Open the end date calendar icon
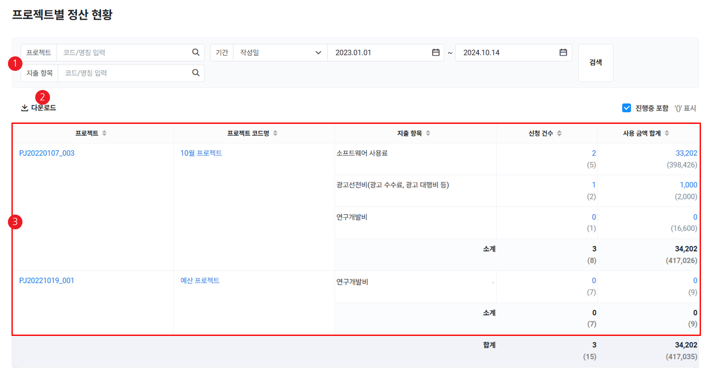Image resolution: width=704 pixels, height=368 pixels. coord(563,52)
